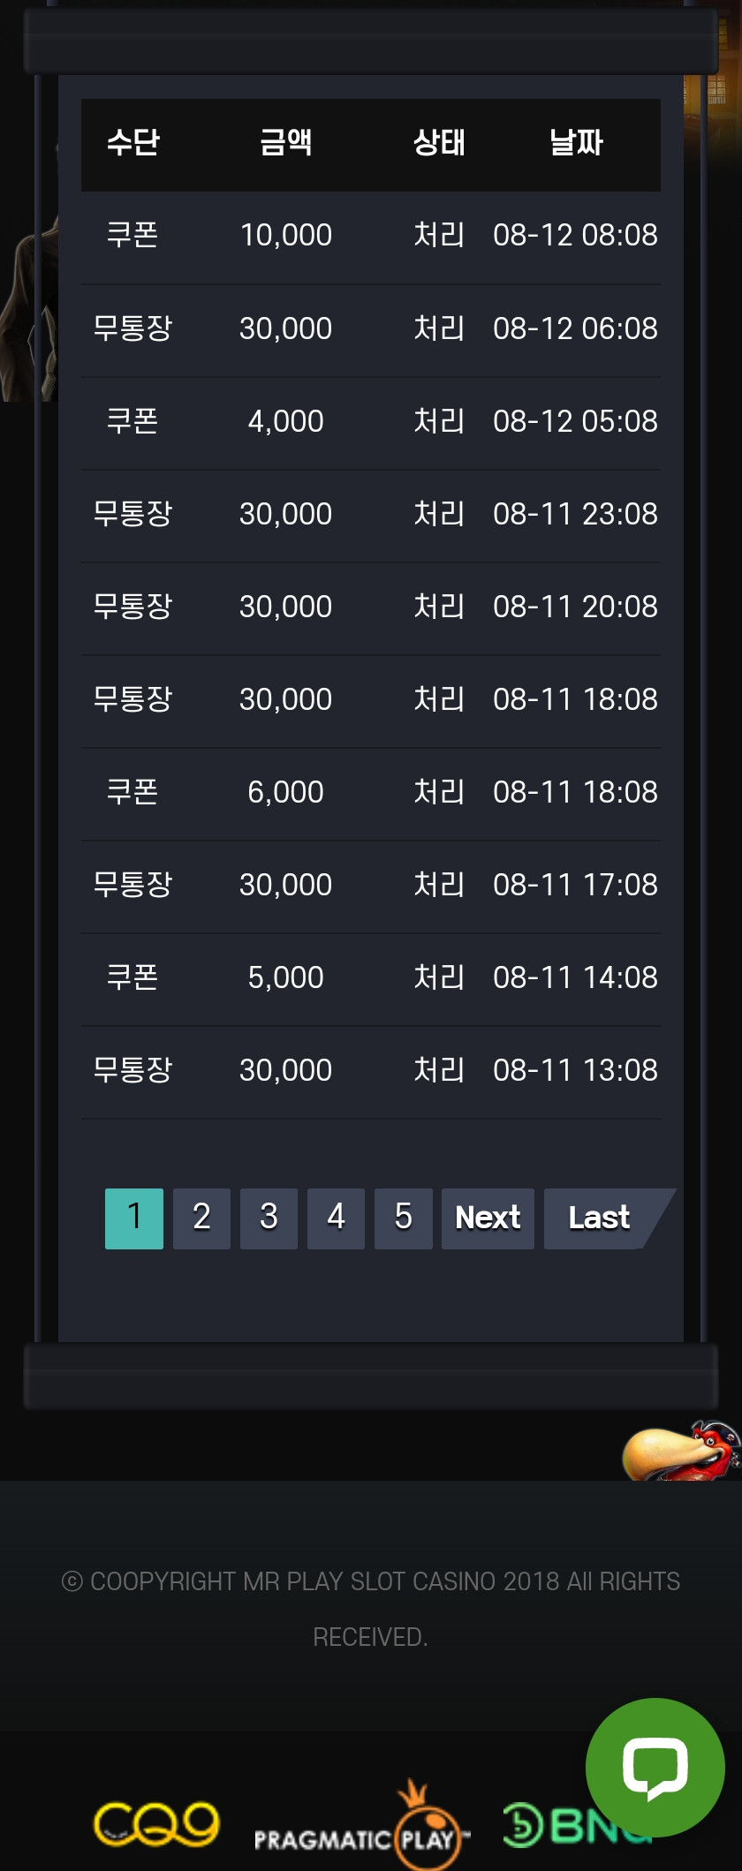Click the copyright MR PLAY SLOT CASINO text
Viewport: 742px width, 1871px height.
click(x=371, y=1581)
